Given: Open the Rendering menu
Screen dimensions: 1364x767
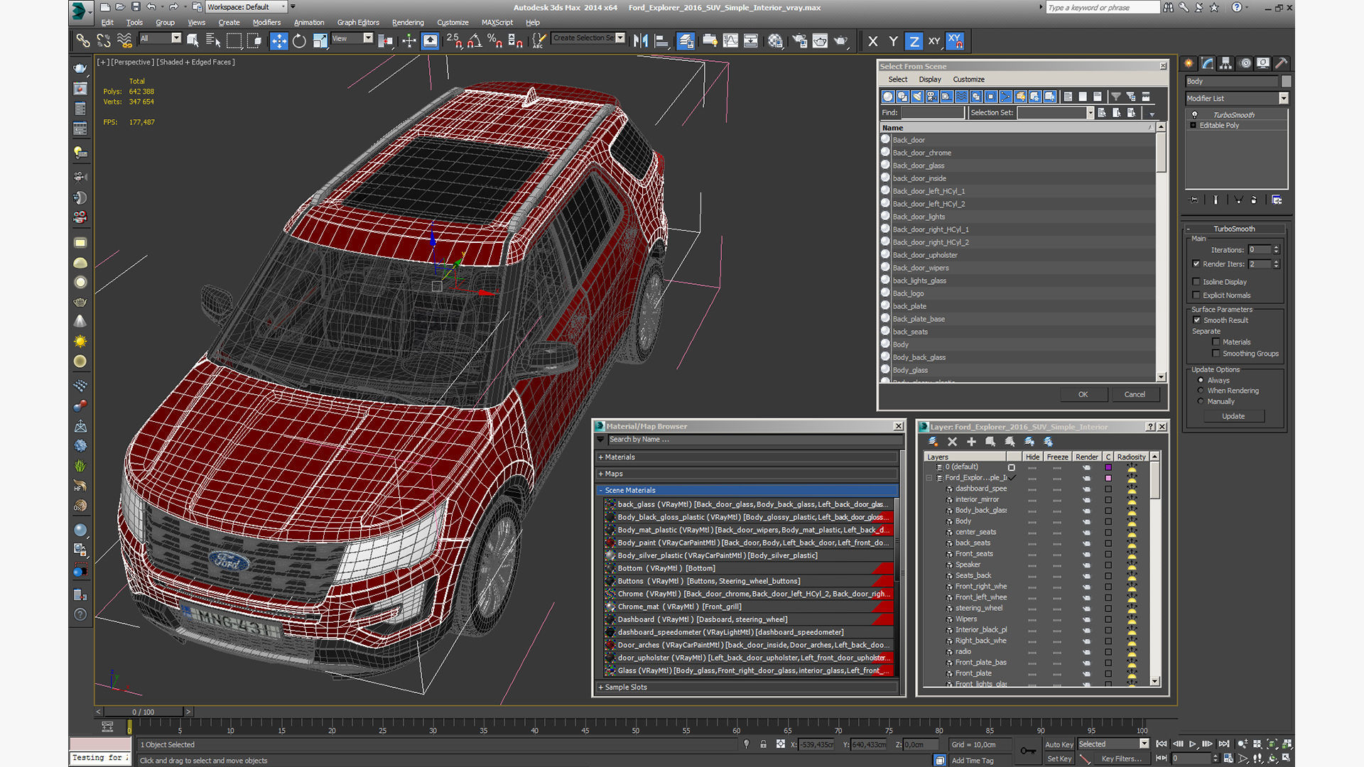Looking at the screenshot, I should (x=408, y=23).
